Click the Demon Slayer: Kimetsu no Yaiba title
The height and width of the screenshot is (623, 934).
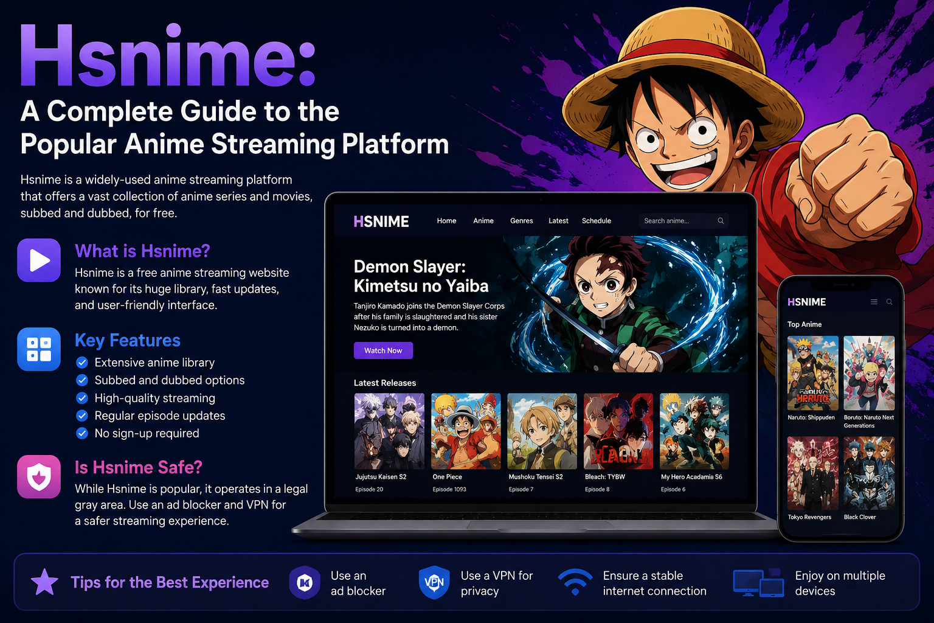(421, 276)
